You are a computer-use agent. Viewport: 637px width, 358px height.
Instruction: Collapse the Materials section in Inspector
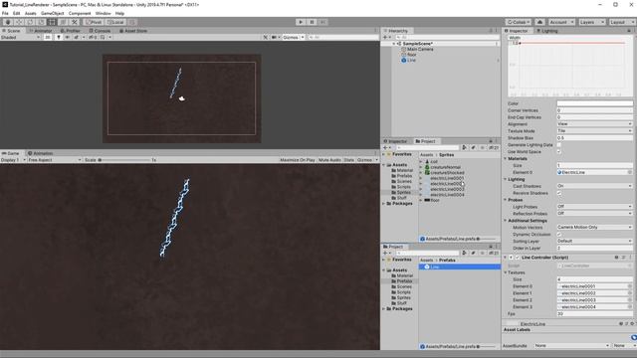click(506, 159)
